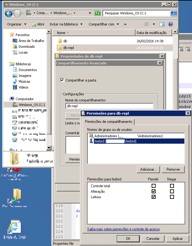Select the db folder in file list
This screenshot has height=246, width=192.
click(63, 41)
